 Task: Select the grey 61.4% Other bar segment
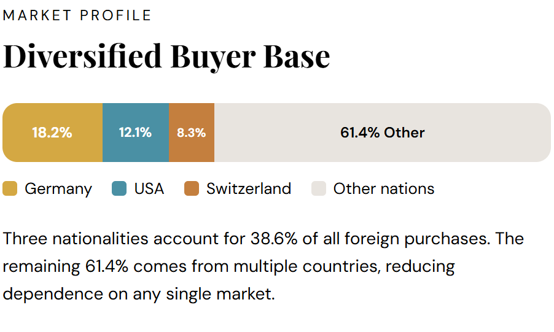pos(382,133)
